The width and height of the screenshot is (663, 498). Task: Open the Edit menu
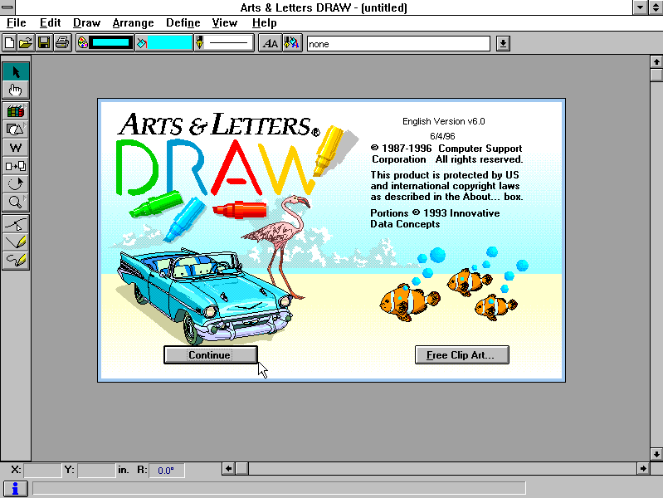[x=50, y=23]
